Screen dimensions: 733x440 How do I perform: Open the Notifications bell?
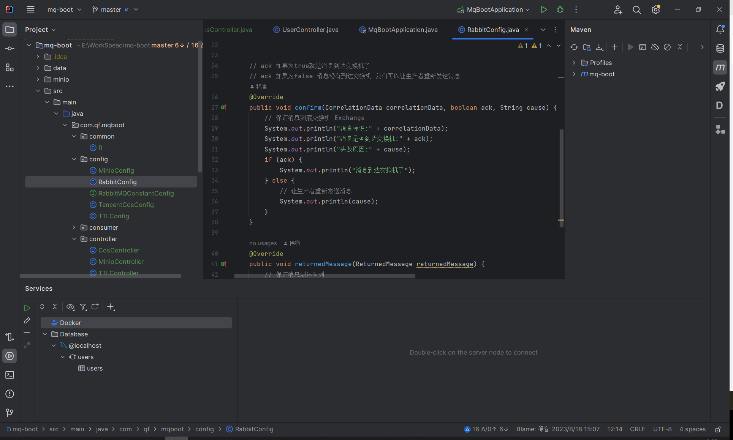[720, 30]
